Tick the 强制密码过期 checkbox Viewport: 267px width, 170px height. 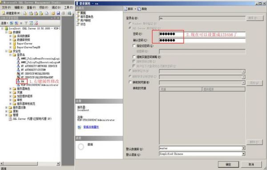pyautogui.click(x=134, y=61)
